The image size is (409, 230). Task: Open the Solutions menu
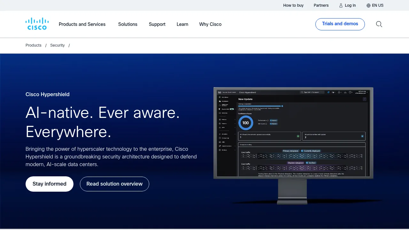click(x=128, y=24)
